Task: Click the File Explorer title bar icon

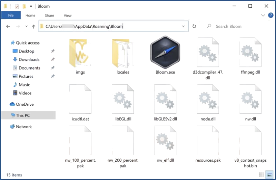Action: click(6, 6)
